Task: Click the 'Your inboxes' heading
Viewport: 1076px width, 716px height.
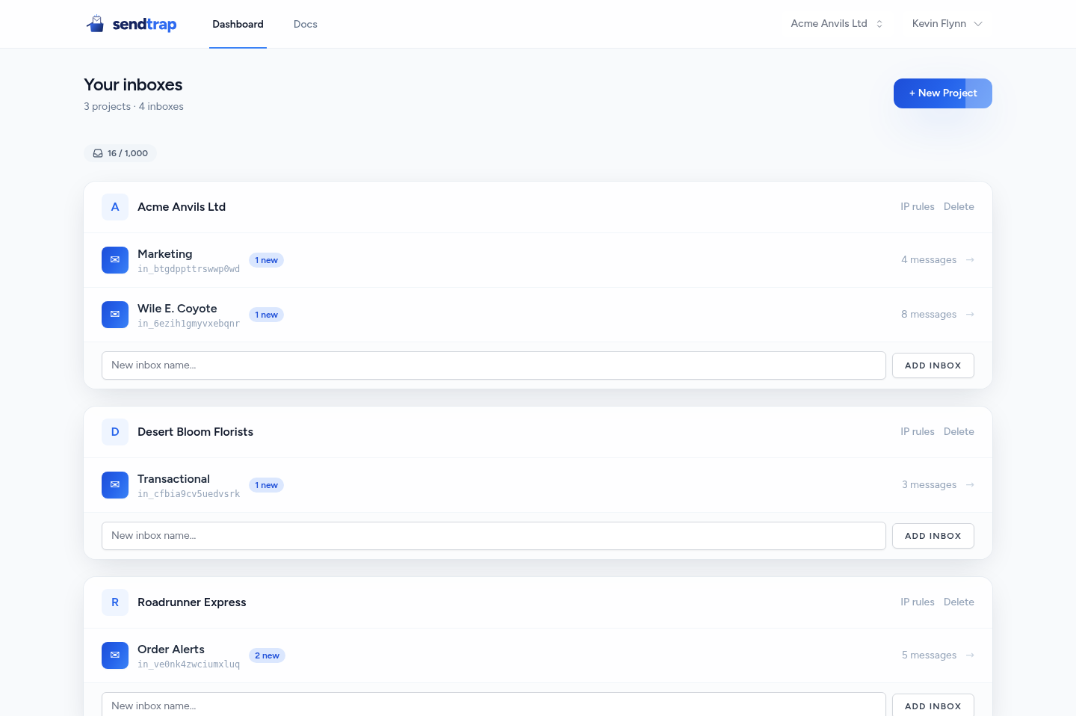Action: 133,84
